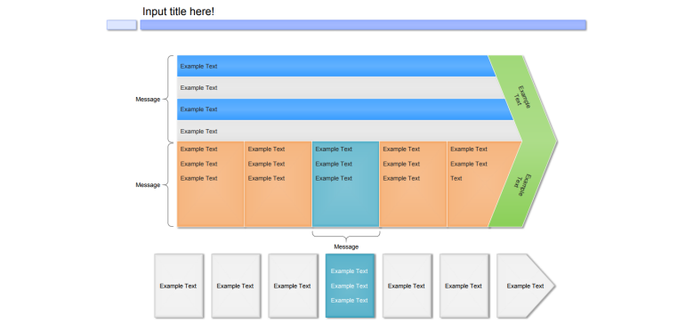
Task: Click the Message label beside the orange columns
Action: tap(148, 185)
